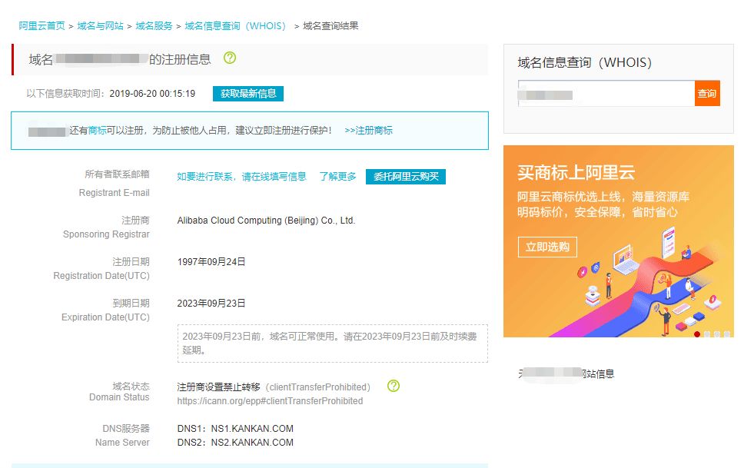Open the 了解更多 link
754x468 pixels.
click(337, 177)
